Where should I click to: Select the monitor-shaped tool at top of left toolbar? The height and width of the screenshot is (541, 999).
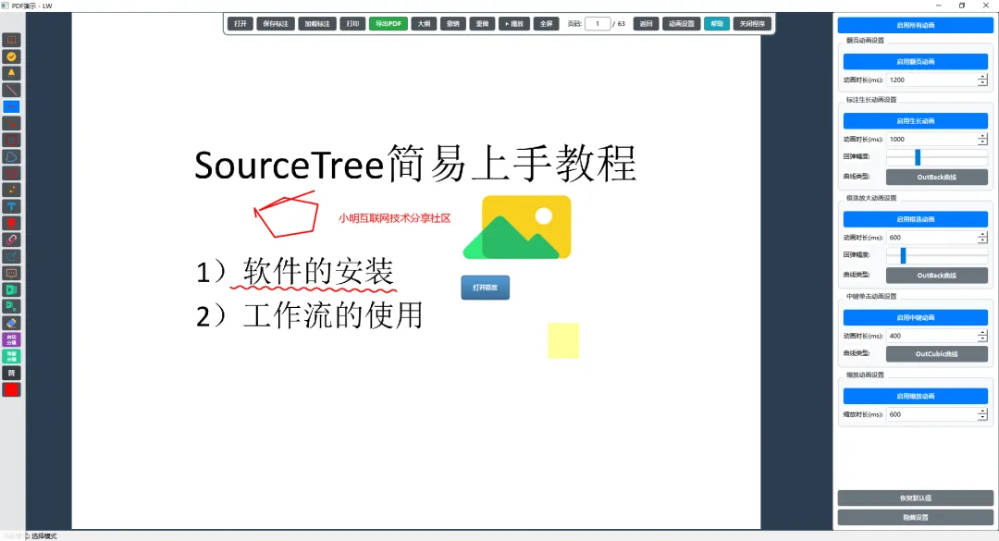click(x=11, y=40)
